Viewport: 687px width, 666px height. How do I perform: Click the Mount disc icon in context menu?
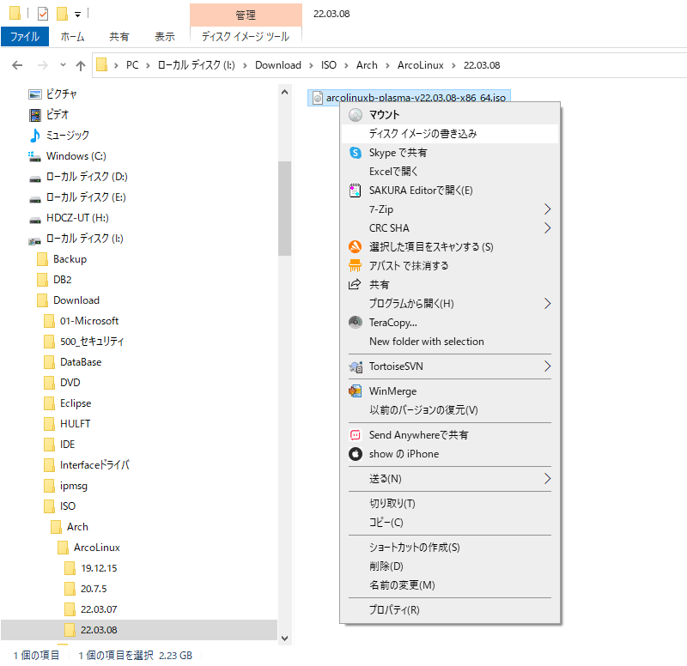click(x=356, y=115)
